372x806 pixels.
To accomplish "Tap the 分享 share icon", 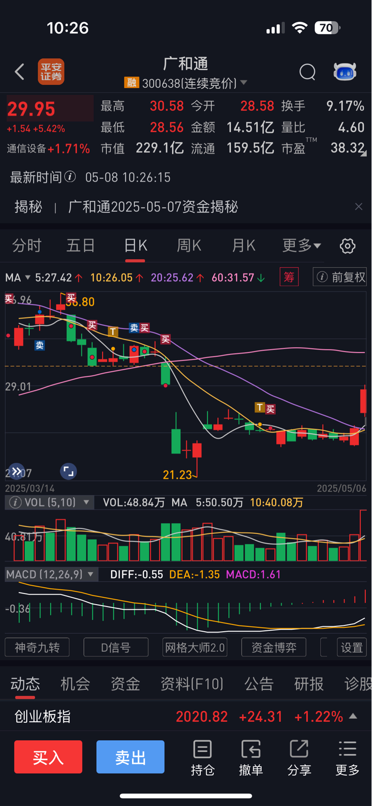I will [x=299, y=758].
